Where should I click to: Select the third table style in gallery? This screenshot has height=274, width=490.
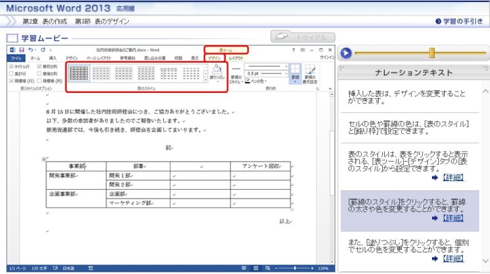pos(124,73)
